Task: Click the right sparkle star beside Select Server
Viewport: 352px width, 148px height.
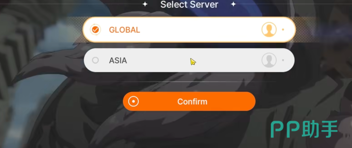Action: [x=233, y=4]
